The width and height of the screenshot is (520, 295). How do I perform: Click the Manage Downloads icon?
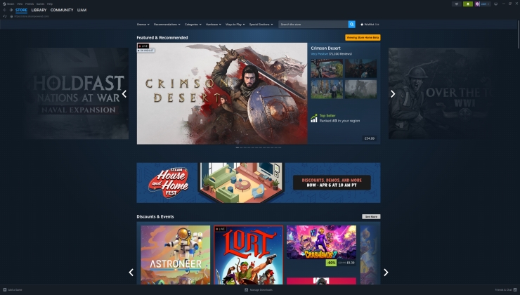tap(247, 289)
